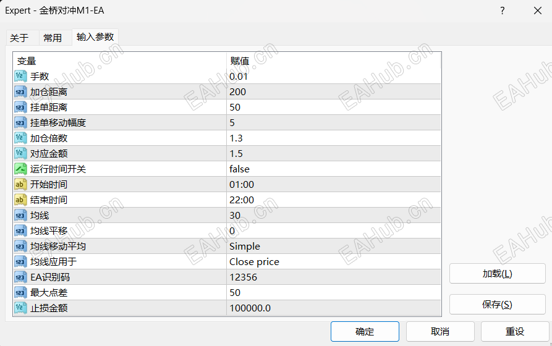This screenshot has height=346, width=552.
Task: Open help via the question mark button
Action: (503, 11)
